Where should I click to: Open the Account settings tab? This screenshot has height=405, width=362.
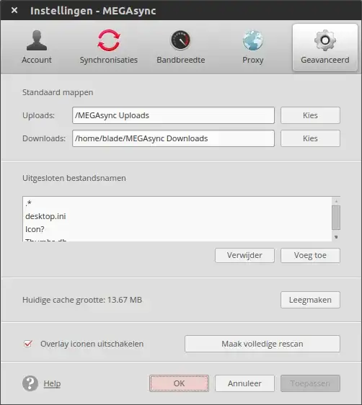click(x=37, y=48)
